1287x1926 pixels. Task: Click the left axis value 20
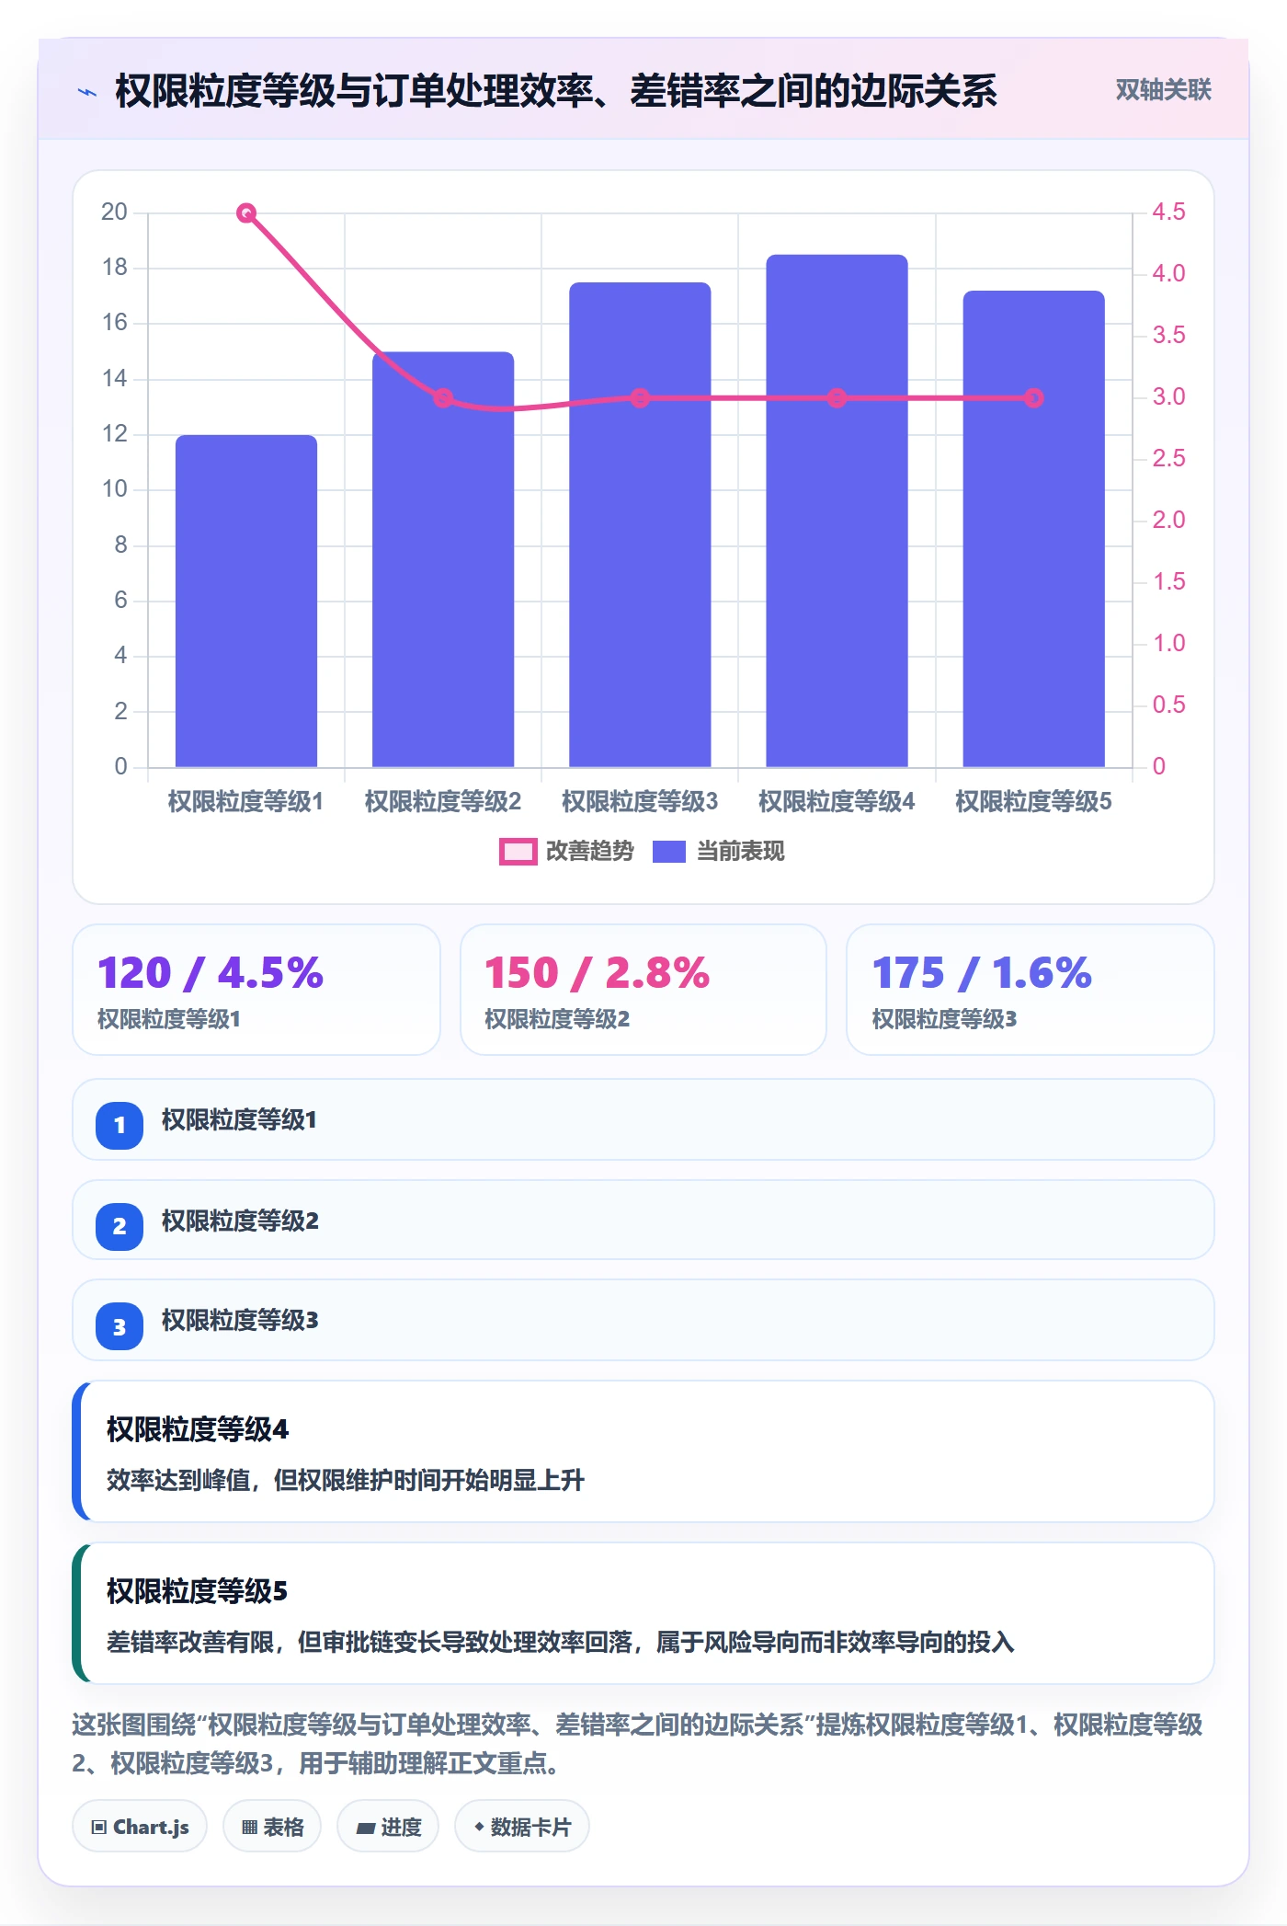114,212
